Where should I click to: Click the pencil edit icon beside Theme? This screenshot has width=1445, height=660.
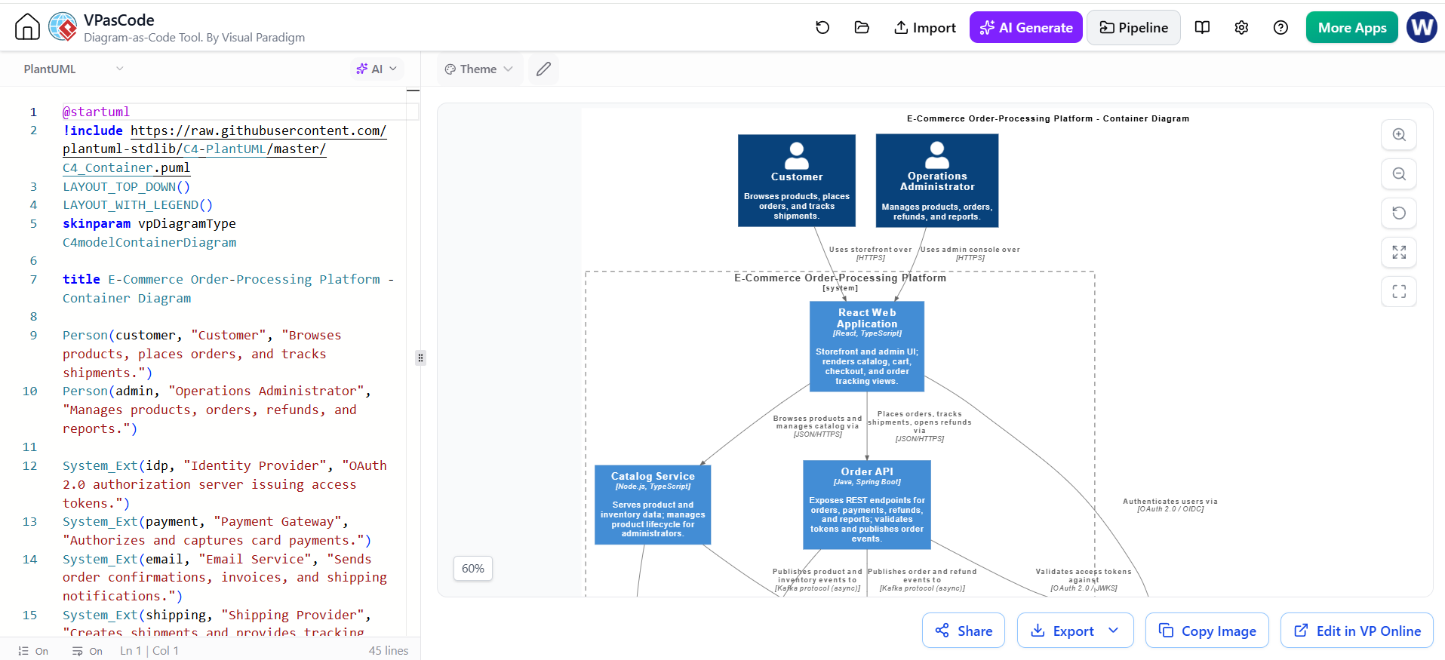543,69
